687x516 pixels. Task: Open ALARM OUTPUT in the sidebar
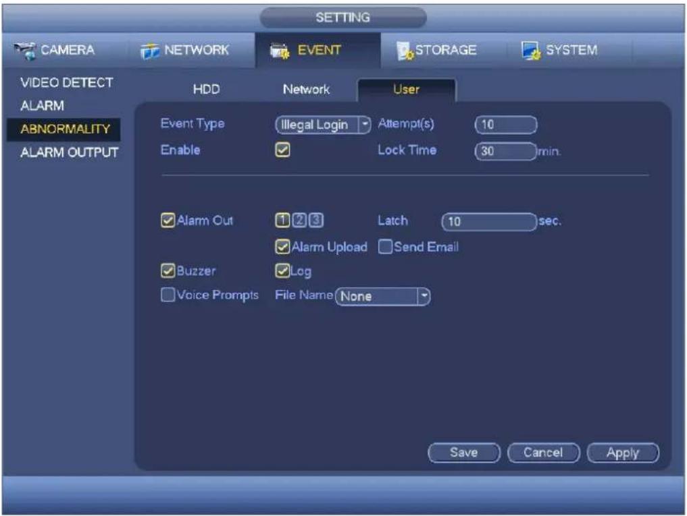(x=69, y=152)
